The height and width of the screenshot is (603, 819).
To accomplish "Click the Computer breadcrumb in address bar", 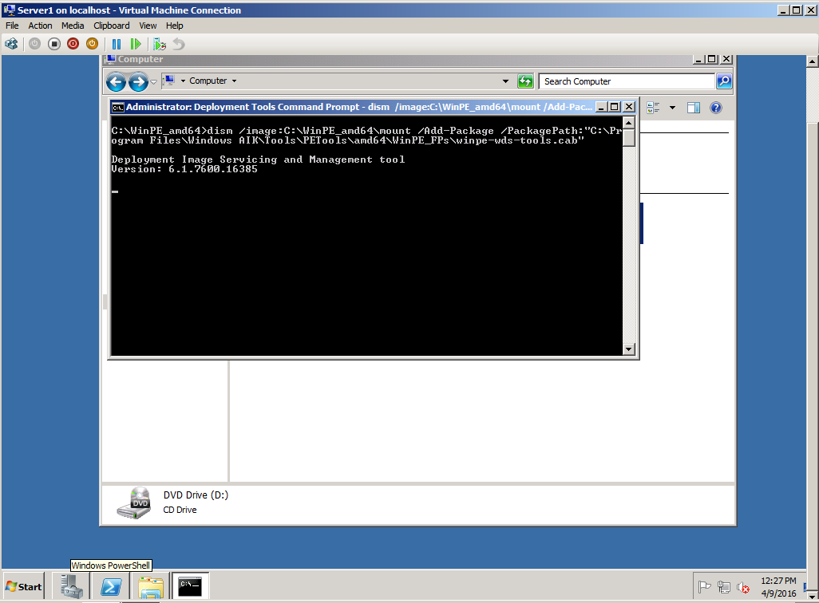I will click(208, 81).
